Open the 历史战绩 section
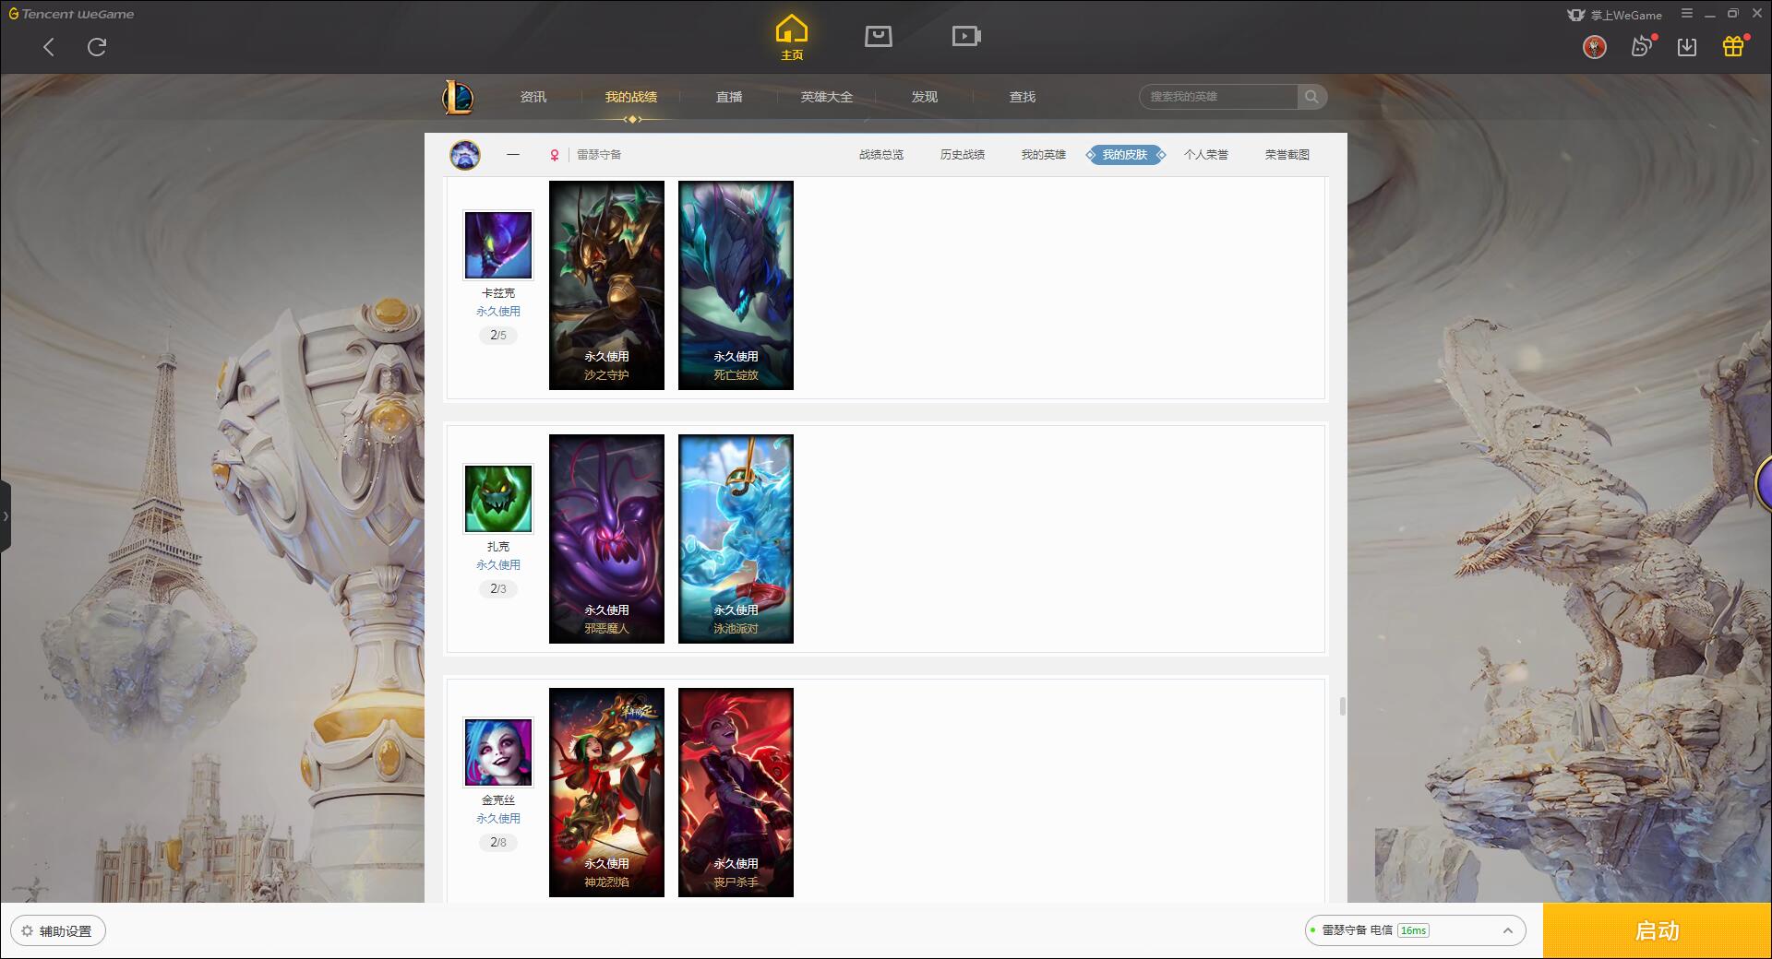The image size is (1772, 959). (x=963, y=155)
